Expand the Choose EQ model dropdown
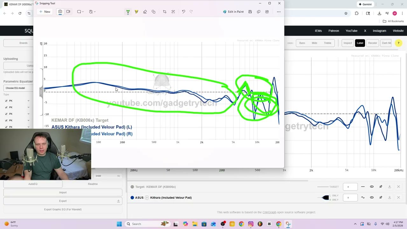This screenshot has width=407, height=229. click(18, 88)
